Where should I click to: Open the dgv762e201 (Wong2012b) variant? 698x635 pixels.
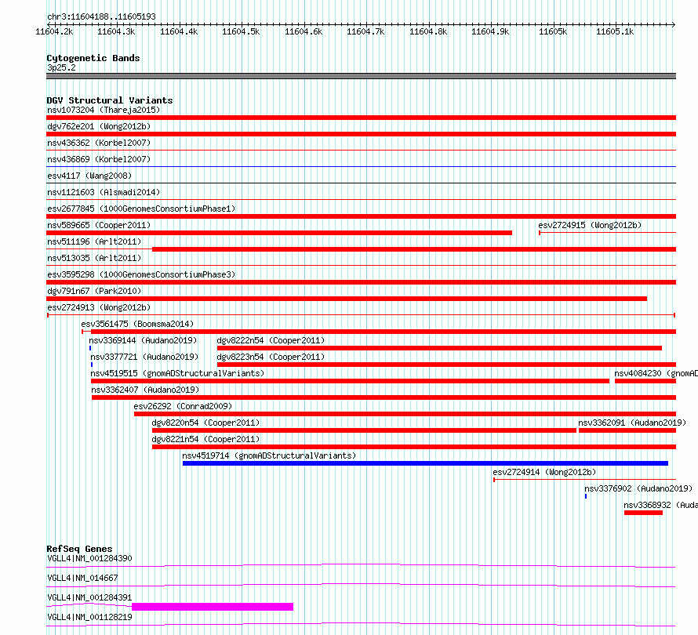pyautogui.click(x=99, y=126)
